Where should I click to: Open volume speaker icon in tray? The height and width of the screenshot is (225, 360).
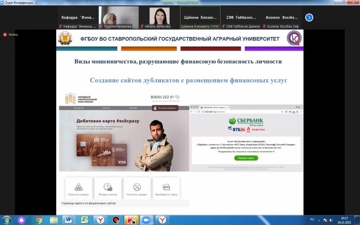pos(331,220)
